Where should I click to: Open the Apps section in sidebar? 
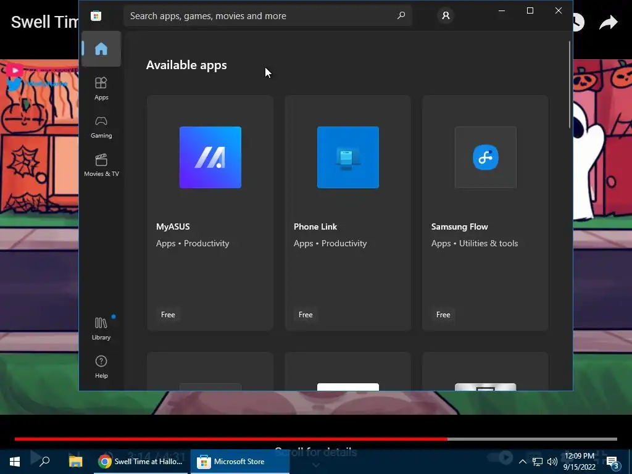(x=101, y=89)
